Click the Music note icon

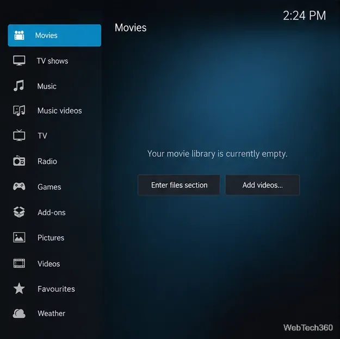pos(19,86)
